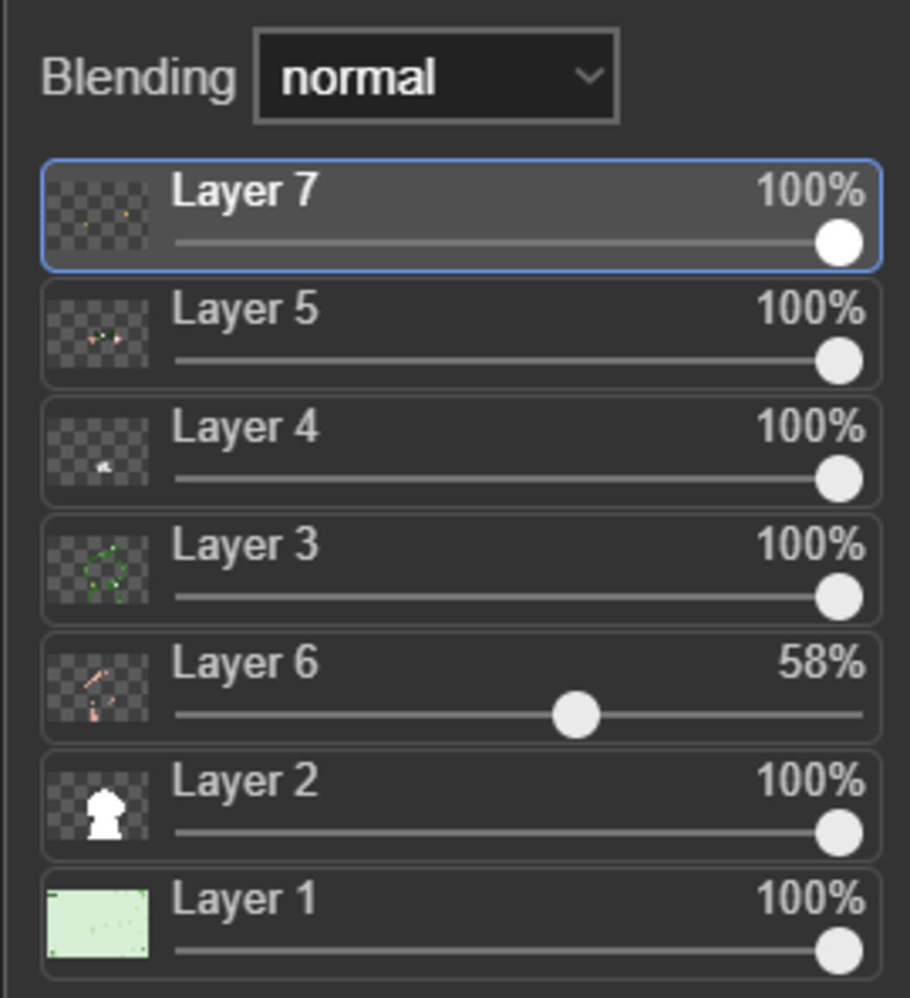The height and width of the screenshot is (998, 910).
Task: Click the Blending dropdown chevron arrow
Action: click(x=588, y=76)
